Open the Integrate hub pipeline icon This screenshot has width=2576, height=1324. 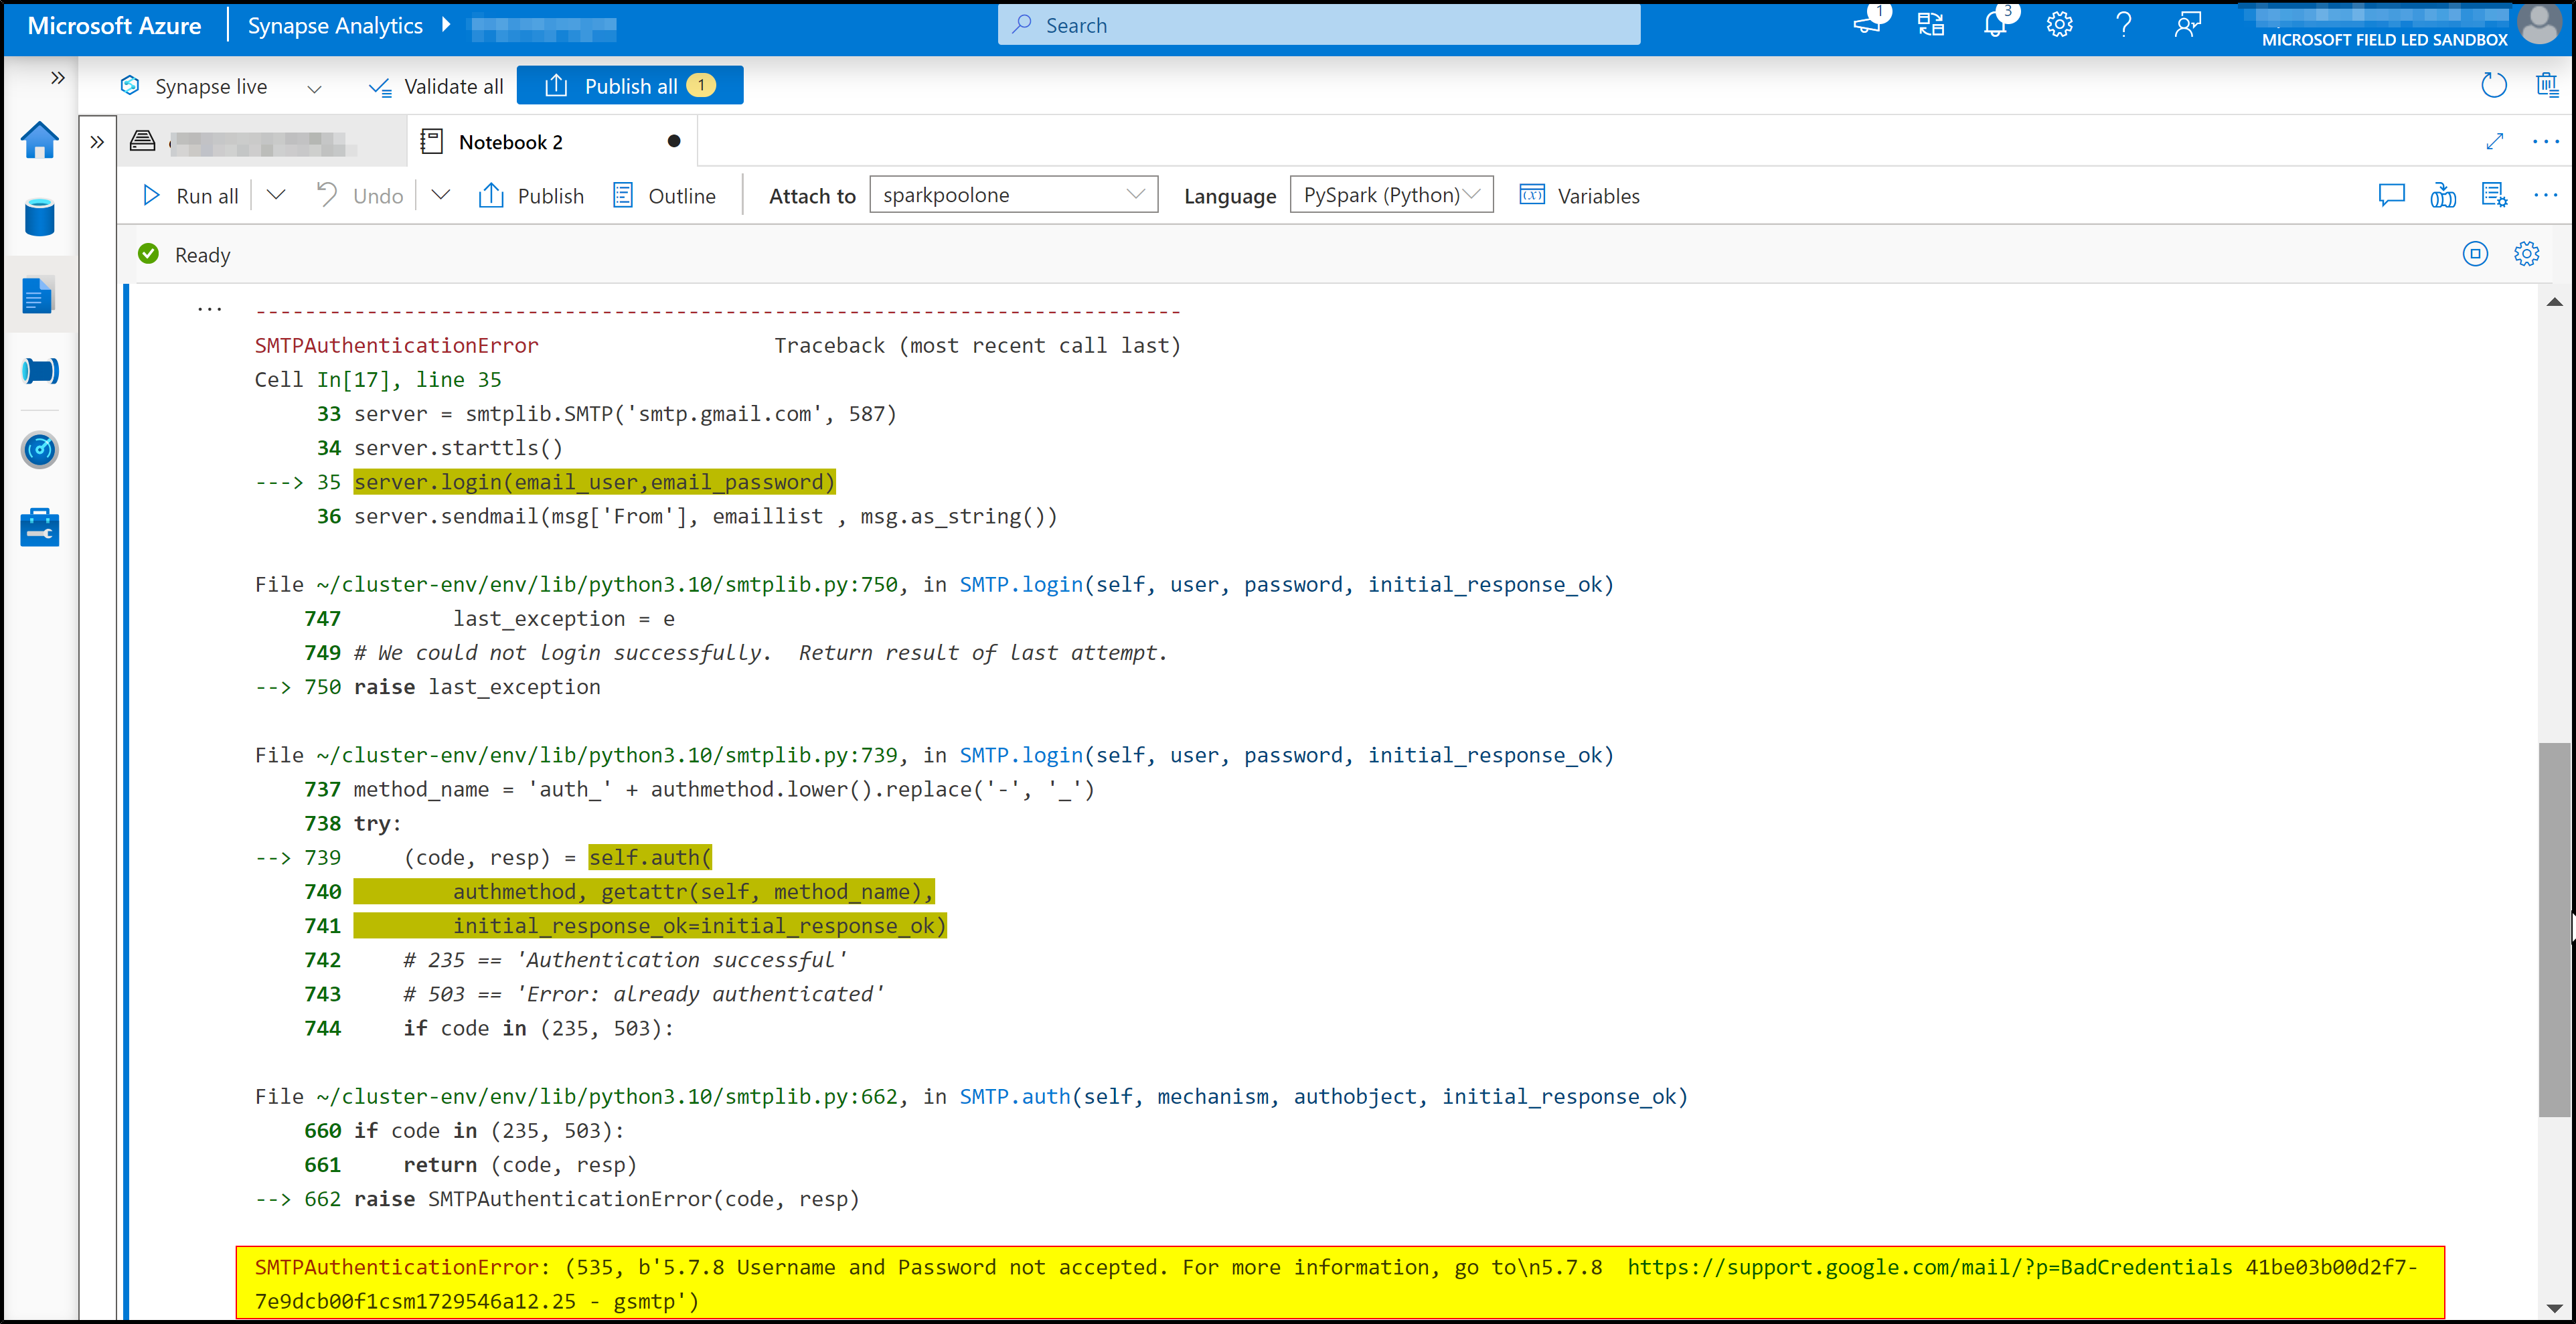click(39, 371)
